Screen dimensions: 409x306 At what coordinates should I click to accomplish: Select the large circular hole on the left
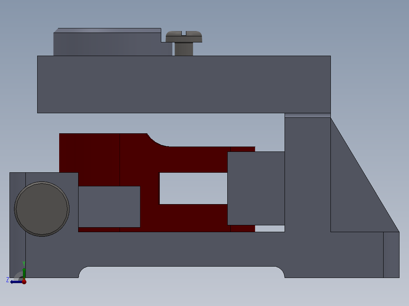42,209
